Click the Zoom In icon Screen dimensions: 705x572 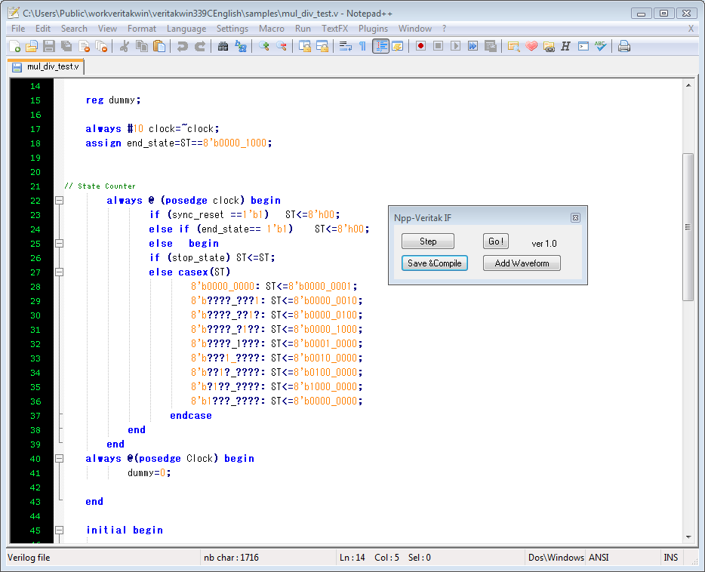click(x=264, y=46)
